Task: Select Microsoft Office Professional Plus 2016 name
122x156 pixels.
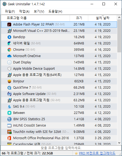Action: (41, 138)
